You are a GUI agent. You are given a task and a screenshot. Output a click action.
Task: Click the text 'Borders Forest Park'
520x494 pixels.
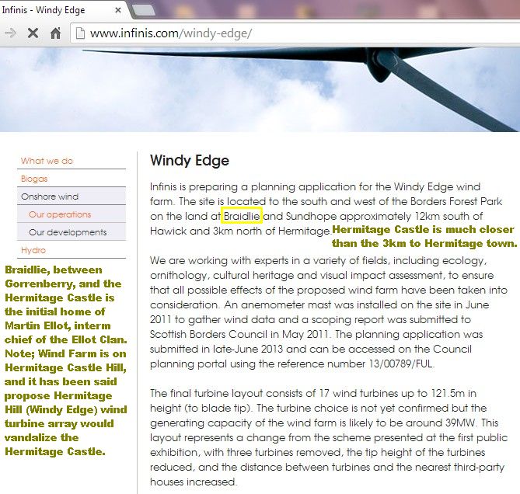[x=456, y=201]
